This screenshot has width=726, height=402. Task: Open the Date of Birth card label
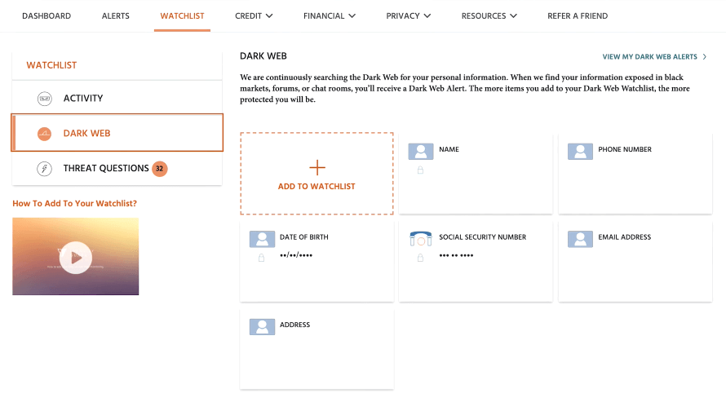coord(303,236)
